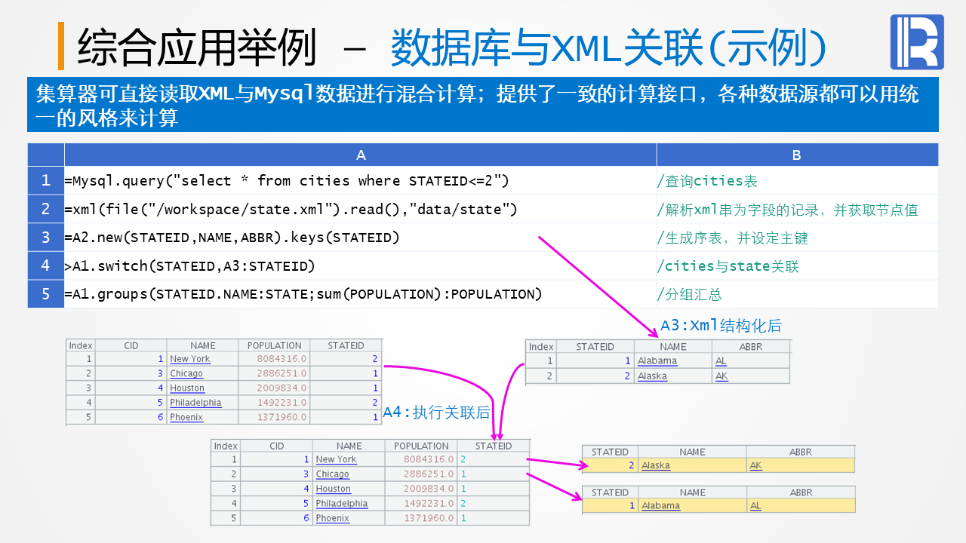
Task: Open the Phoenix link in the A4 joined table
Action: coord(333,518)
